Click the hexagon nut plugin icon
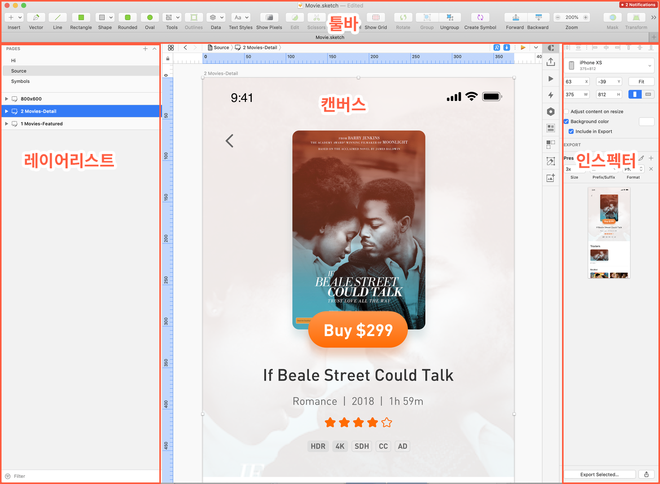 (x=551, y=112)
